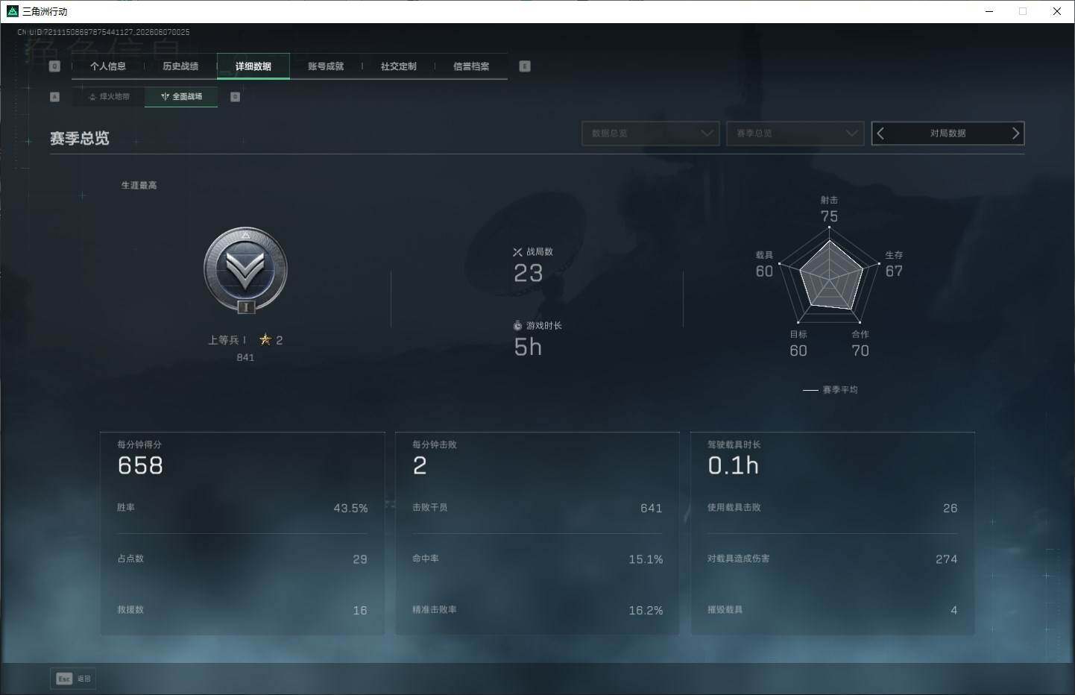1075x695 pixels.
Task: Minimize the 三角洲行动 window
Action: click(989, 11)
